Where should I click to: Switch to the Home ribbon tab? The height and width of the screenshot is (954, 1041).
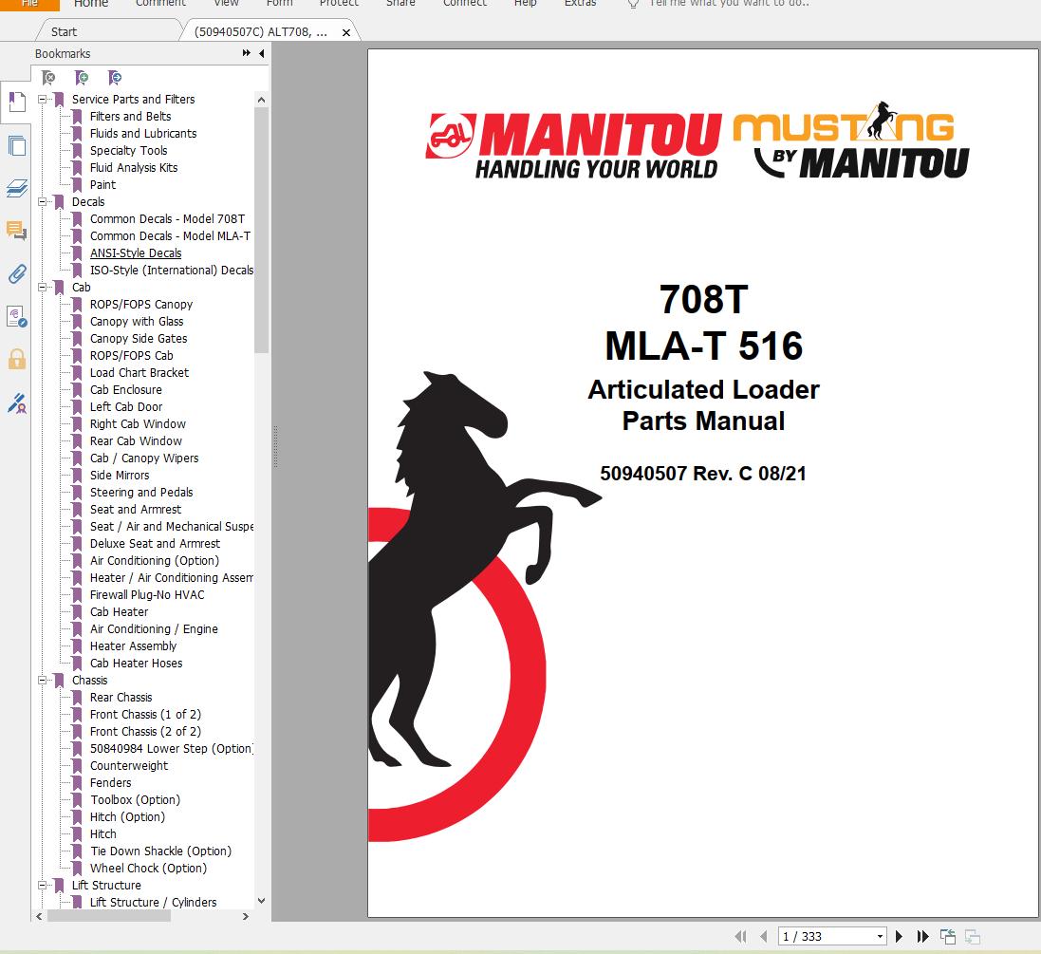[91, 3]
